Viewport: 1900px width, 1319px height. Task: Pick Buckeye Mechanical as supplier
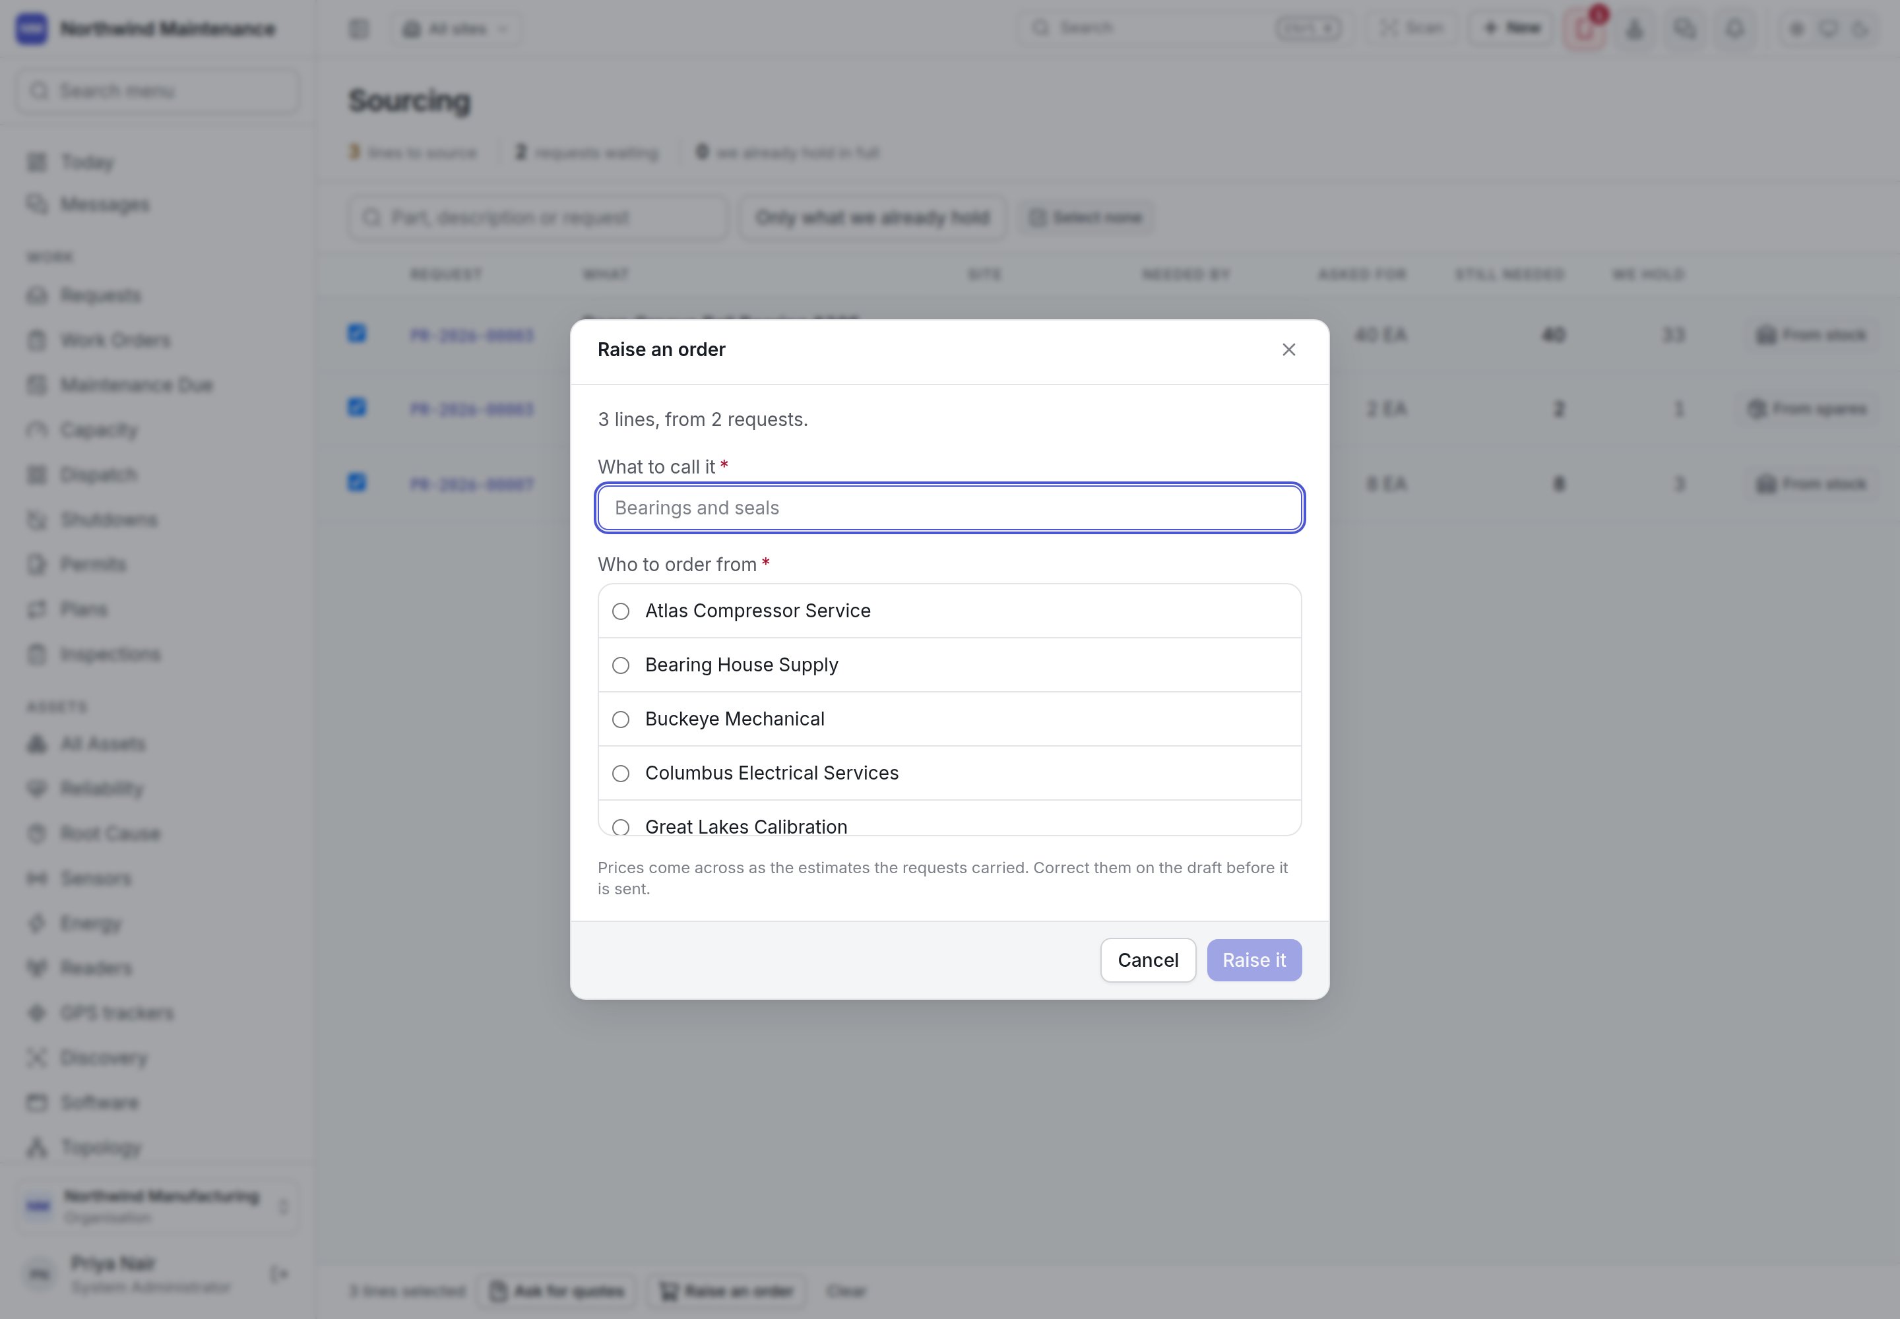tap(949, 719)
